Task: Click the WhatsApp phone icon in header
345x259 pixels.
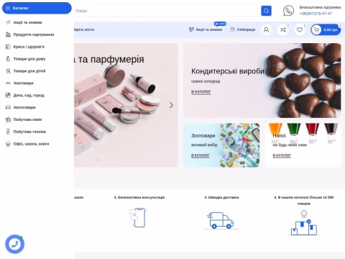Action: (x=288, y=11)
